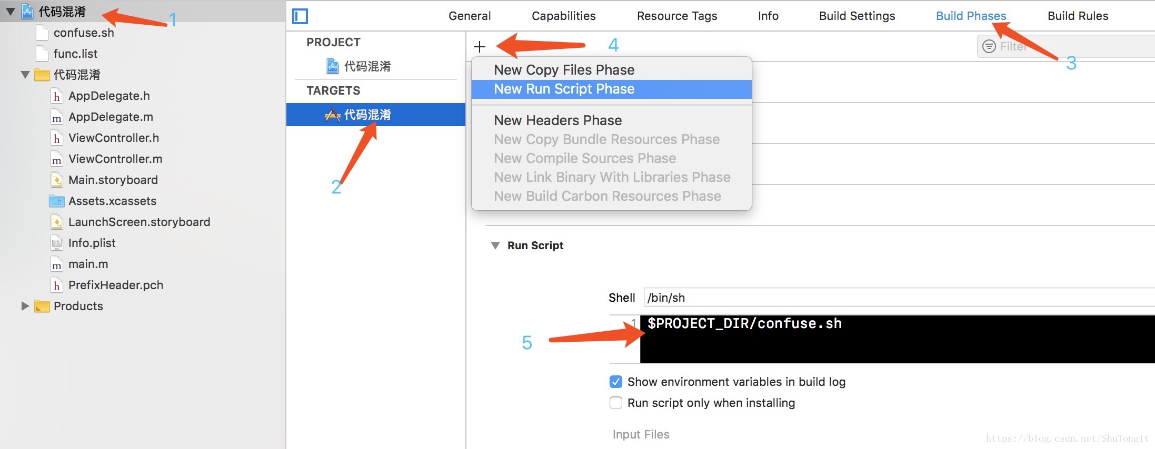The width and height of the screenshot is (1155, 449).
Task: Click the filter icon in the Filter field
Action: [x=989, y=46]
